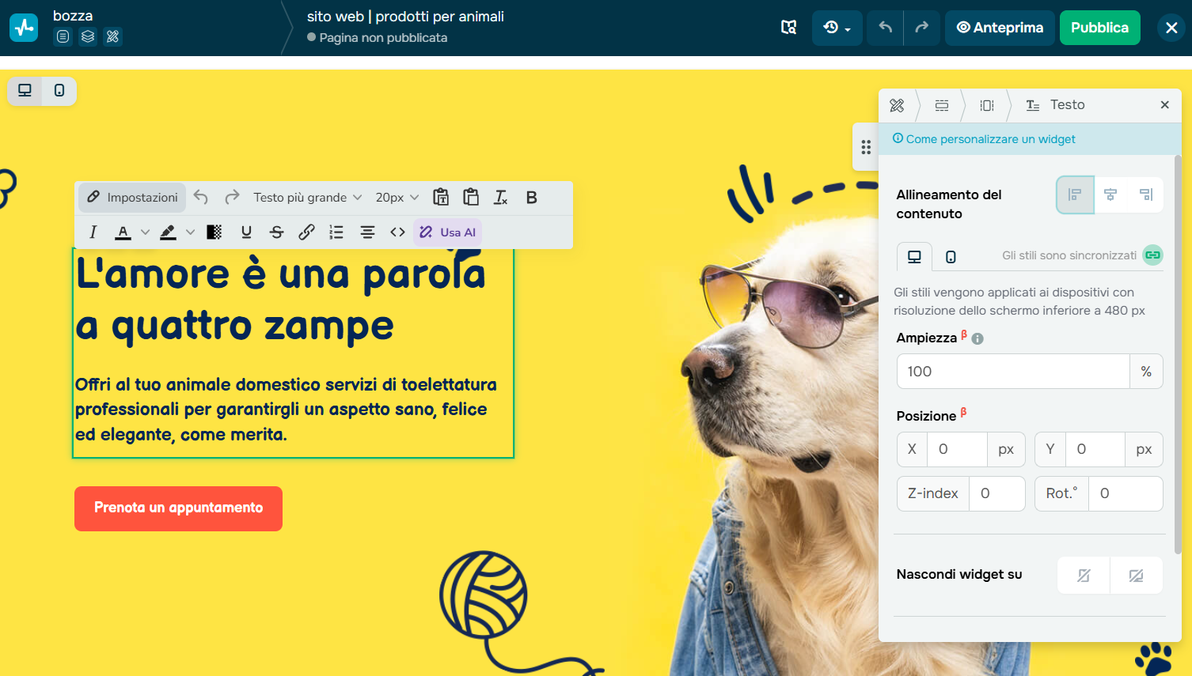Open the layers icon under bozza
1192x676 pixels.
pos(87,36)
